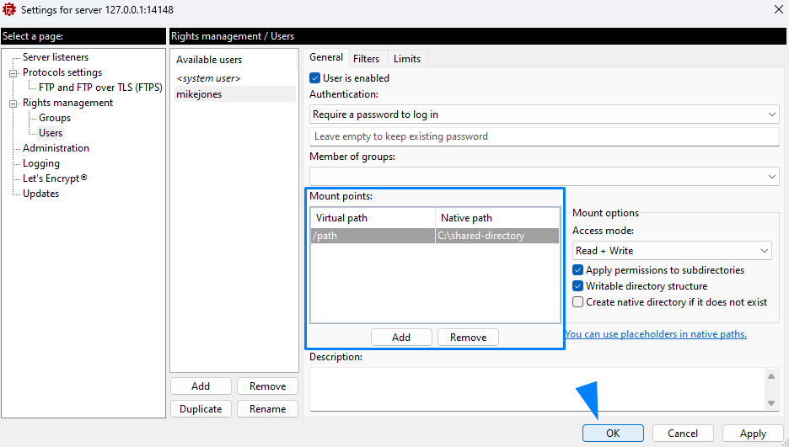Open the placeholders in native paths link
The height and width of the screenshot is (447, 789).
coord(656,334)
